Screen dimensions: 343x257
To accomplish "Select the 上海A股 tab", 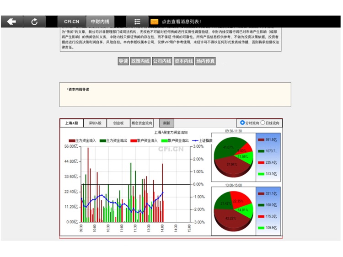I will click(71, 123).
